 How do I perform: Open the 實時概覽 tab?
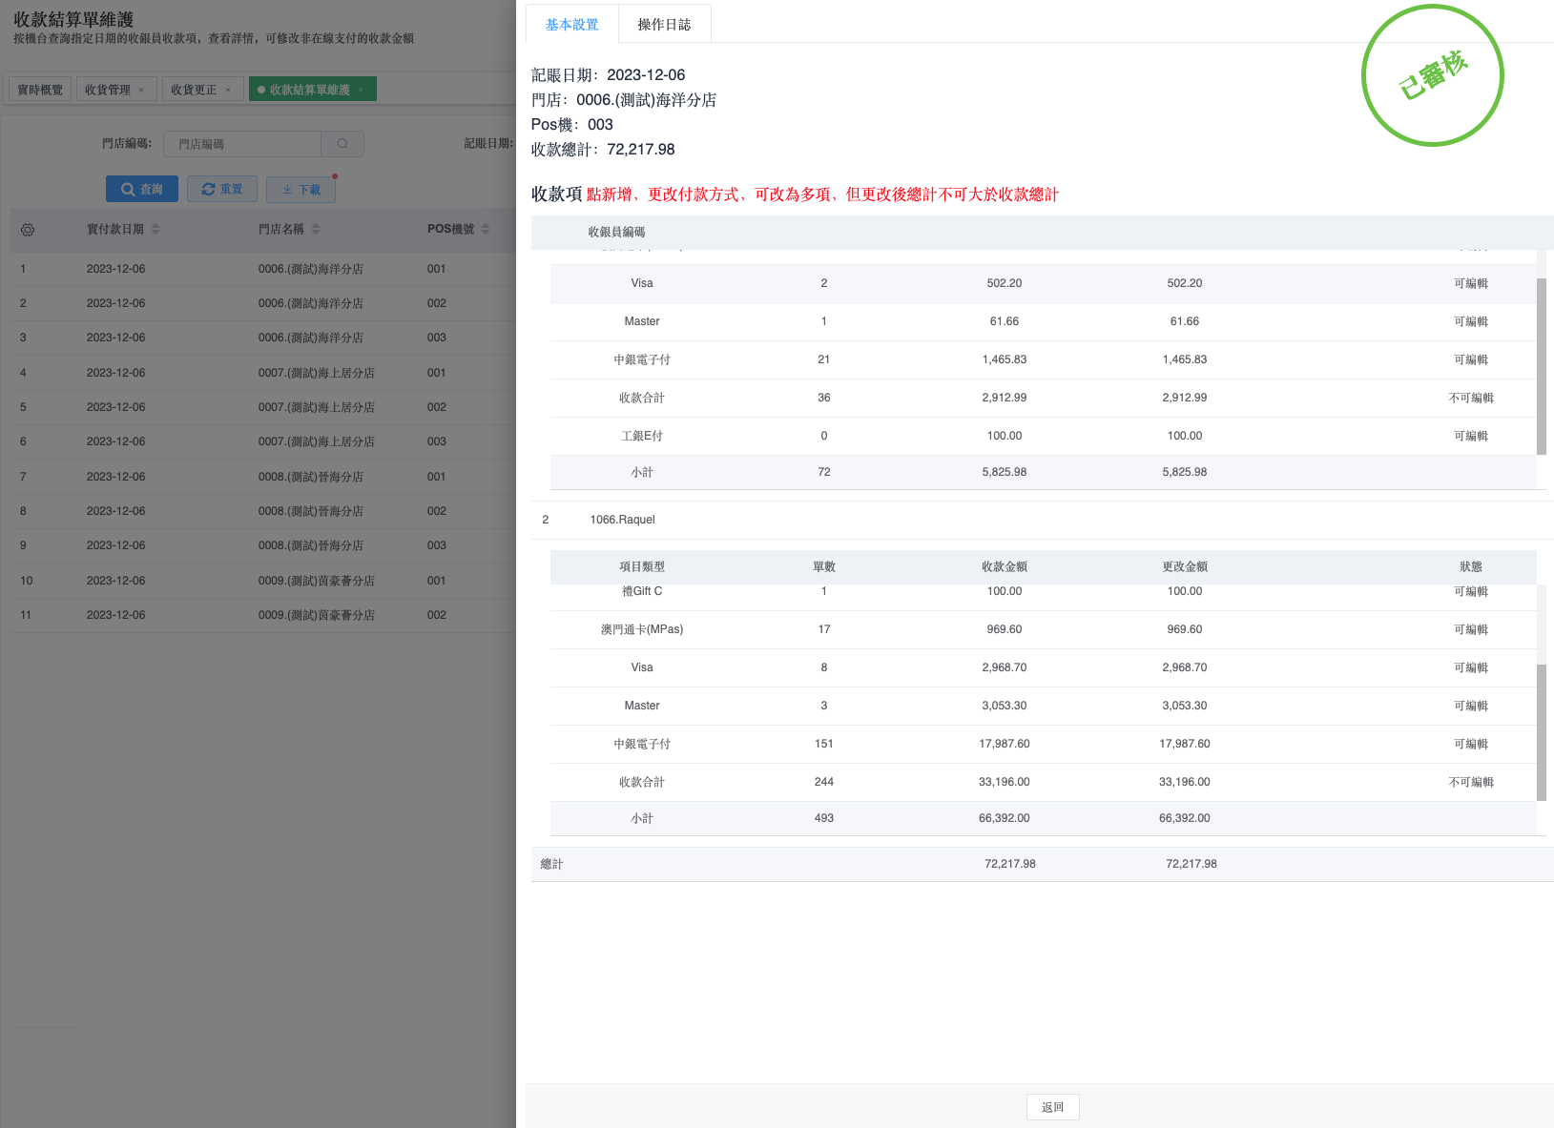(40, 90)
